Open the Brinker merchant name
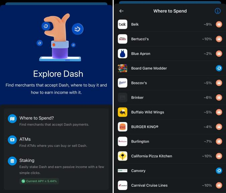The image size is (226, 193). point(137,98)
